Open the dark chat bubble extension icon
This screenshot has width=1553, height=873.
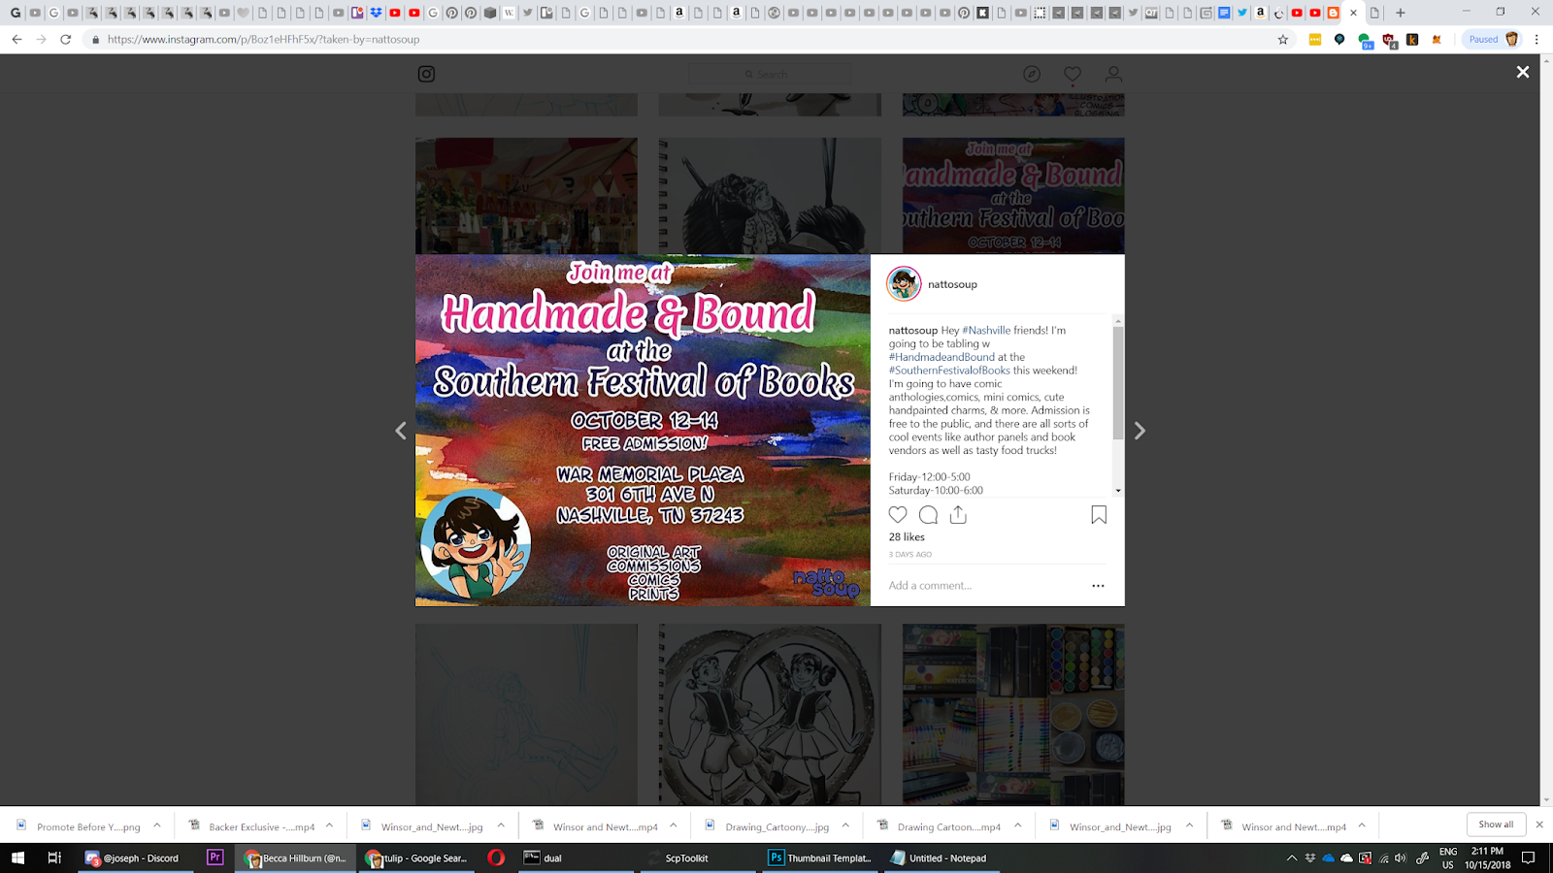click(1339, 40)
